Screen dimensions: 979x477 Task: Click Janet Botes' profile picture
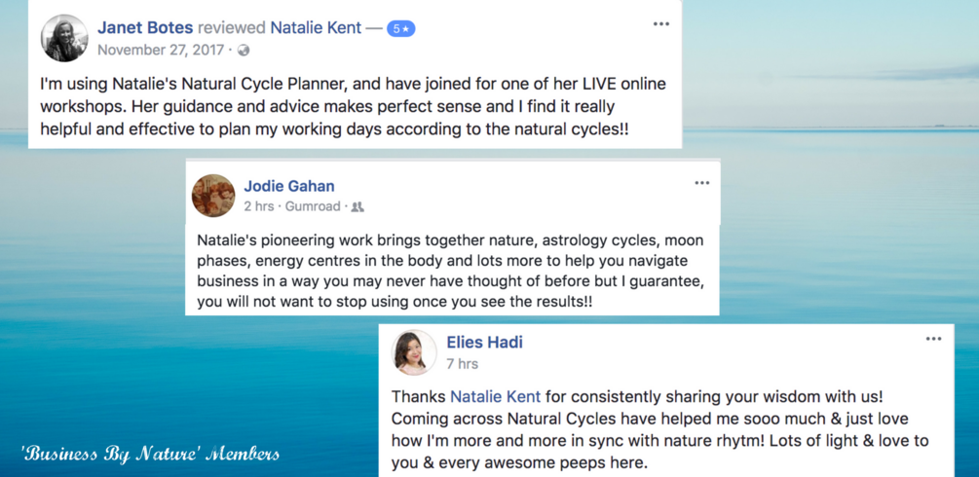click(64, 38)
